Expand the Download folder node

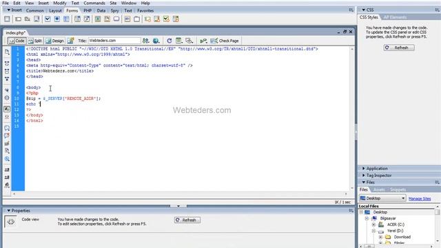[380, 237]
